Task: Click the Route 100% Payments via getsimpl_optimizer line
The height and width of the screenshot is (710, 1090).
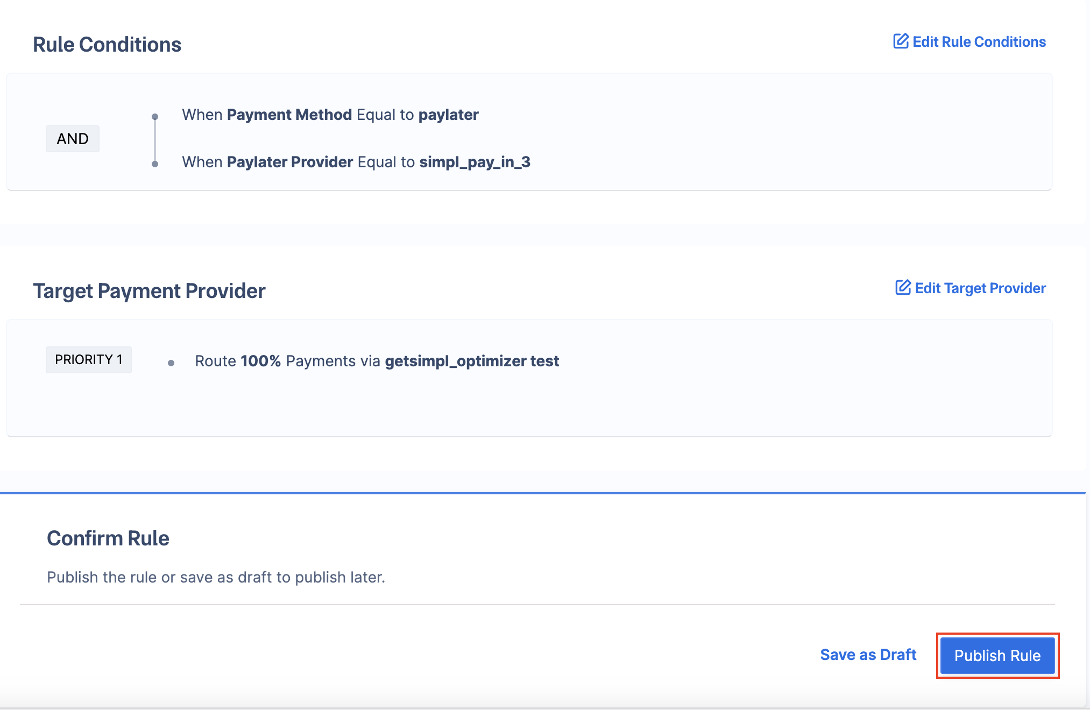Action: [x=377, y=361]
